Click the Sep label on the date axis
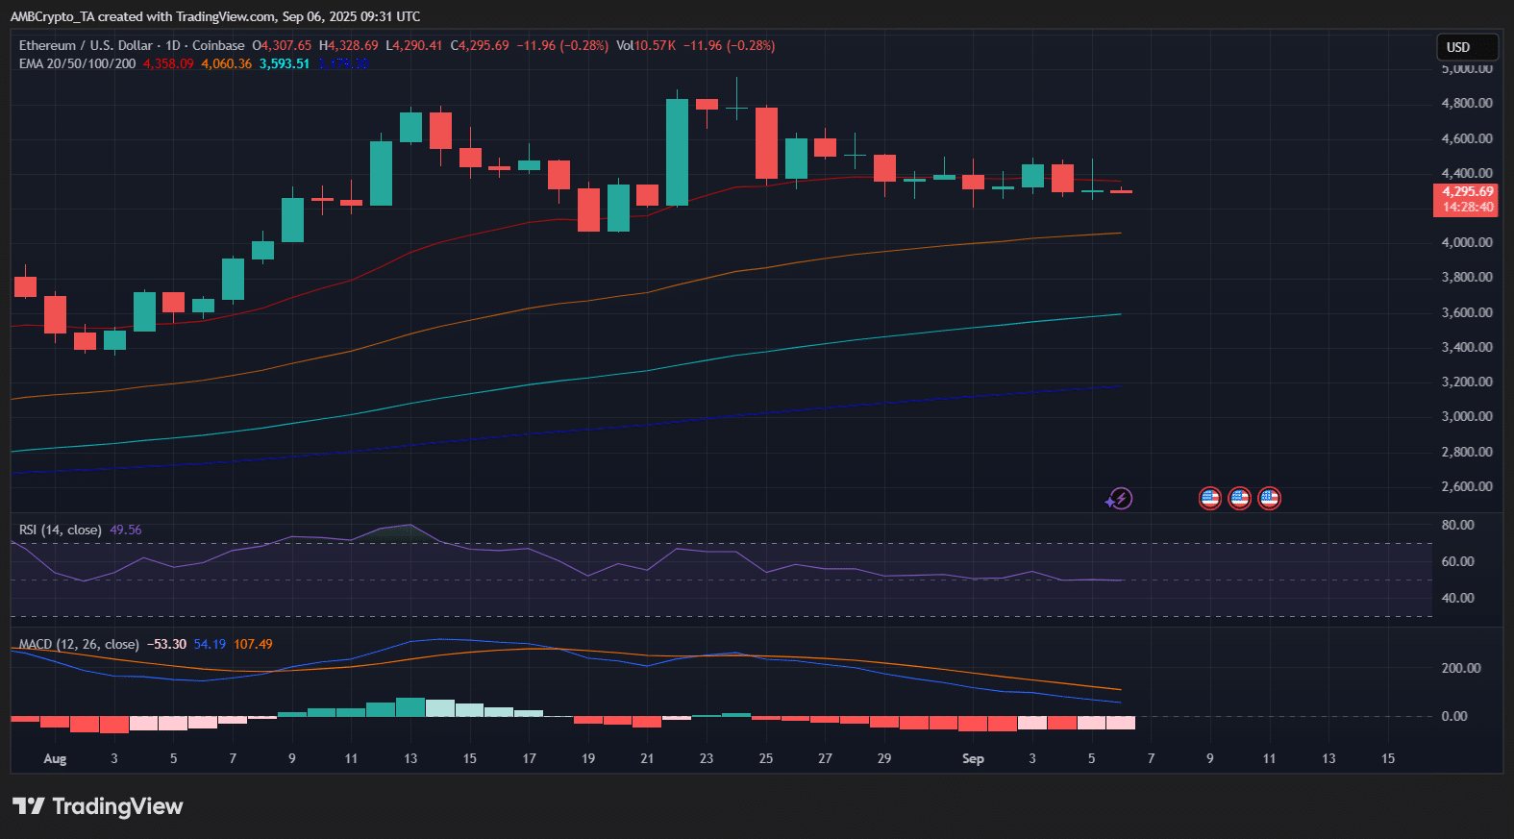The height and width of the screenshot is (839, 1514). click(x=973, y=758)
